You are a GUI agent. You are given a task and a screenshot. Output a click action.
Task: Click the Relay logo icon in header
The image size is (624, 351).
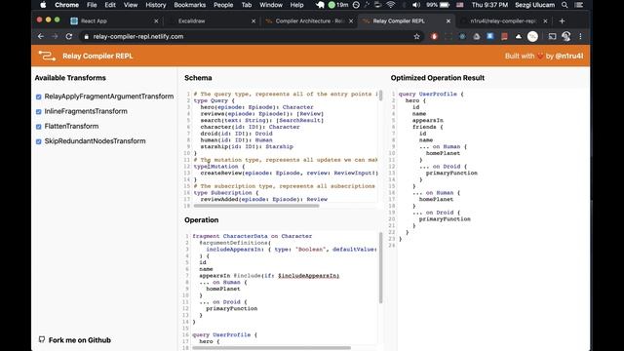pos(47,57)
